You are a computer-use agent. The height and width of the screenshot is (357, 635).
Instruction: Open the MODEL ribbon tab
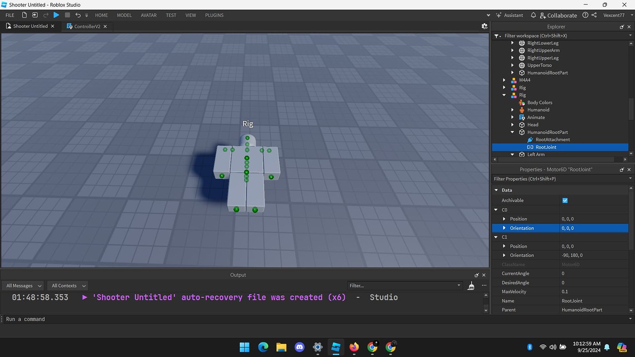[124, 15]
